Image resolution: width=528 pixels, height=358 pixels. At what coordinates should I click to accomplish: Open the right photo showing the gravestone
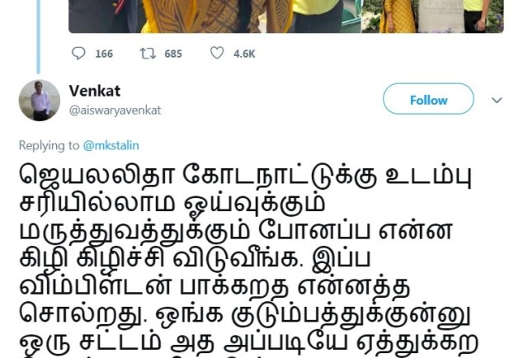point(432,16)
